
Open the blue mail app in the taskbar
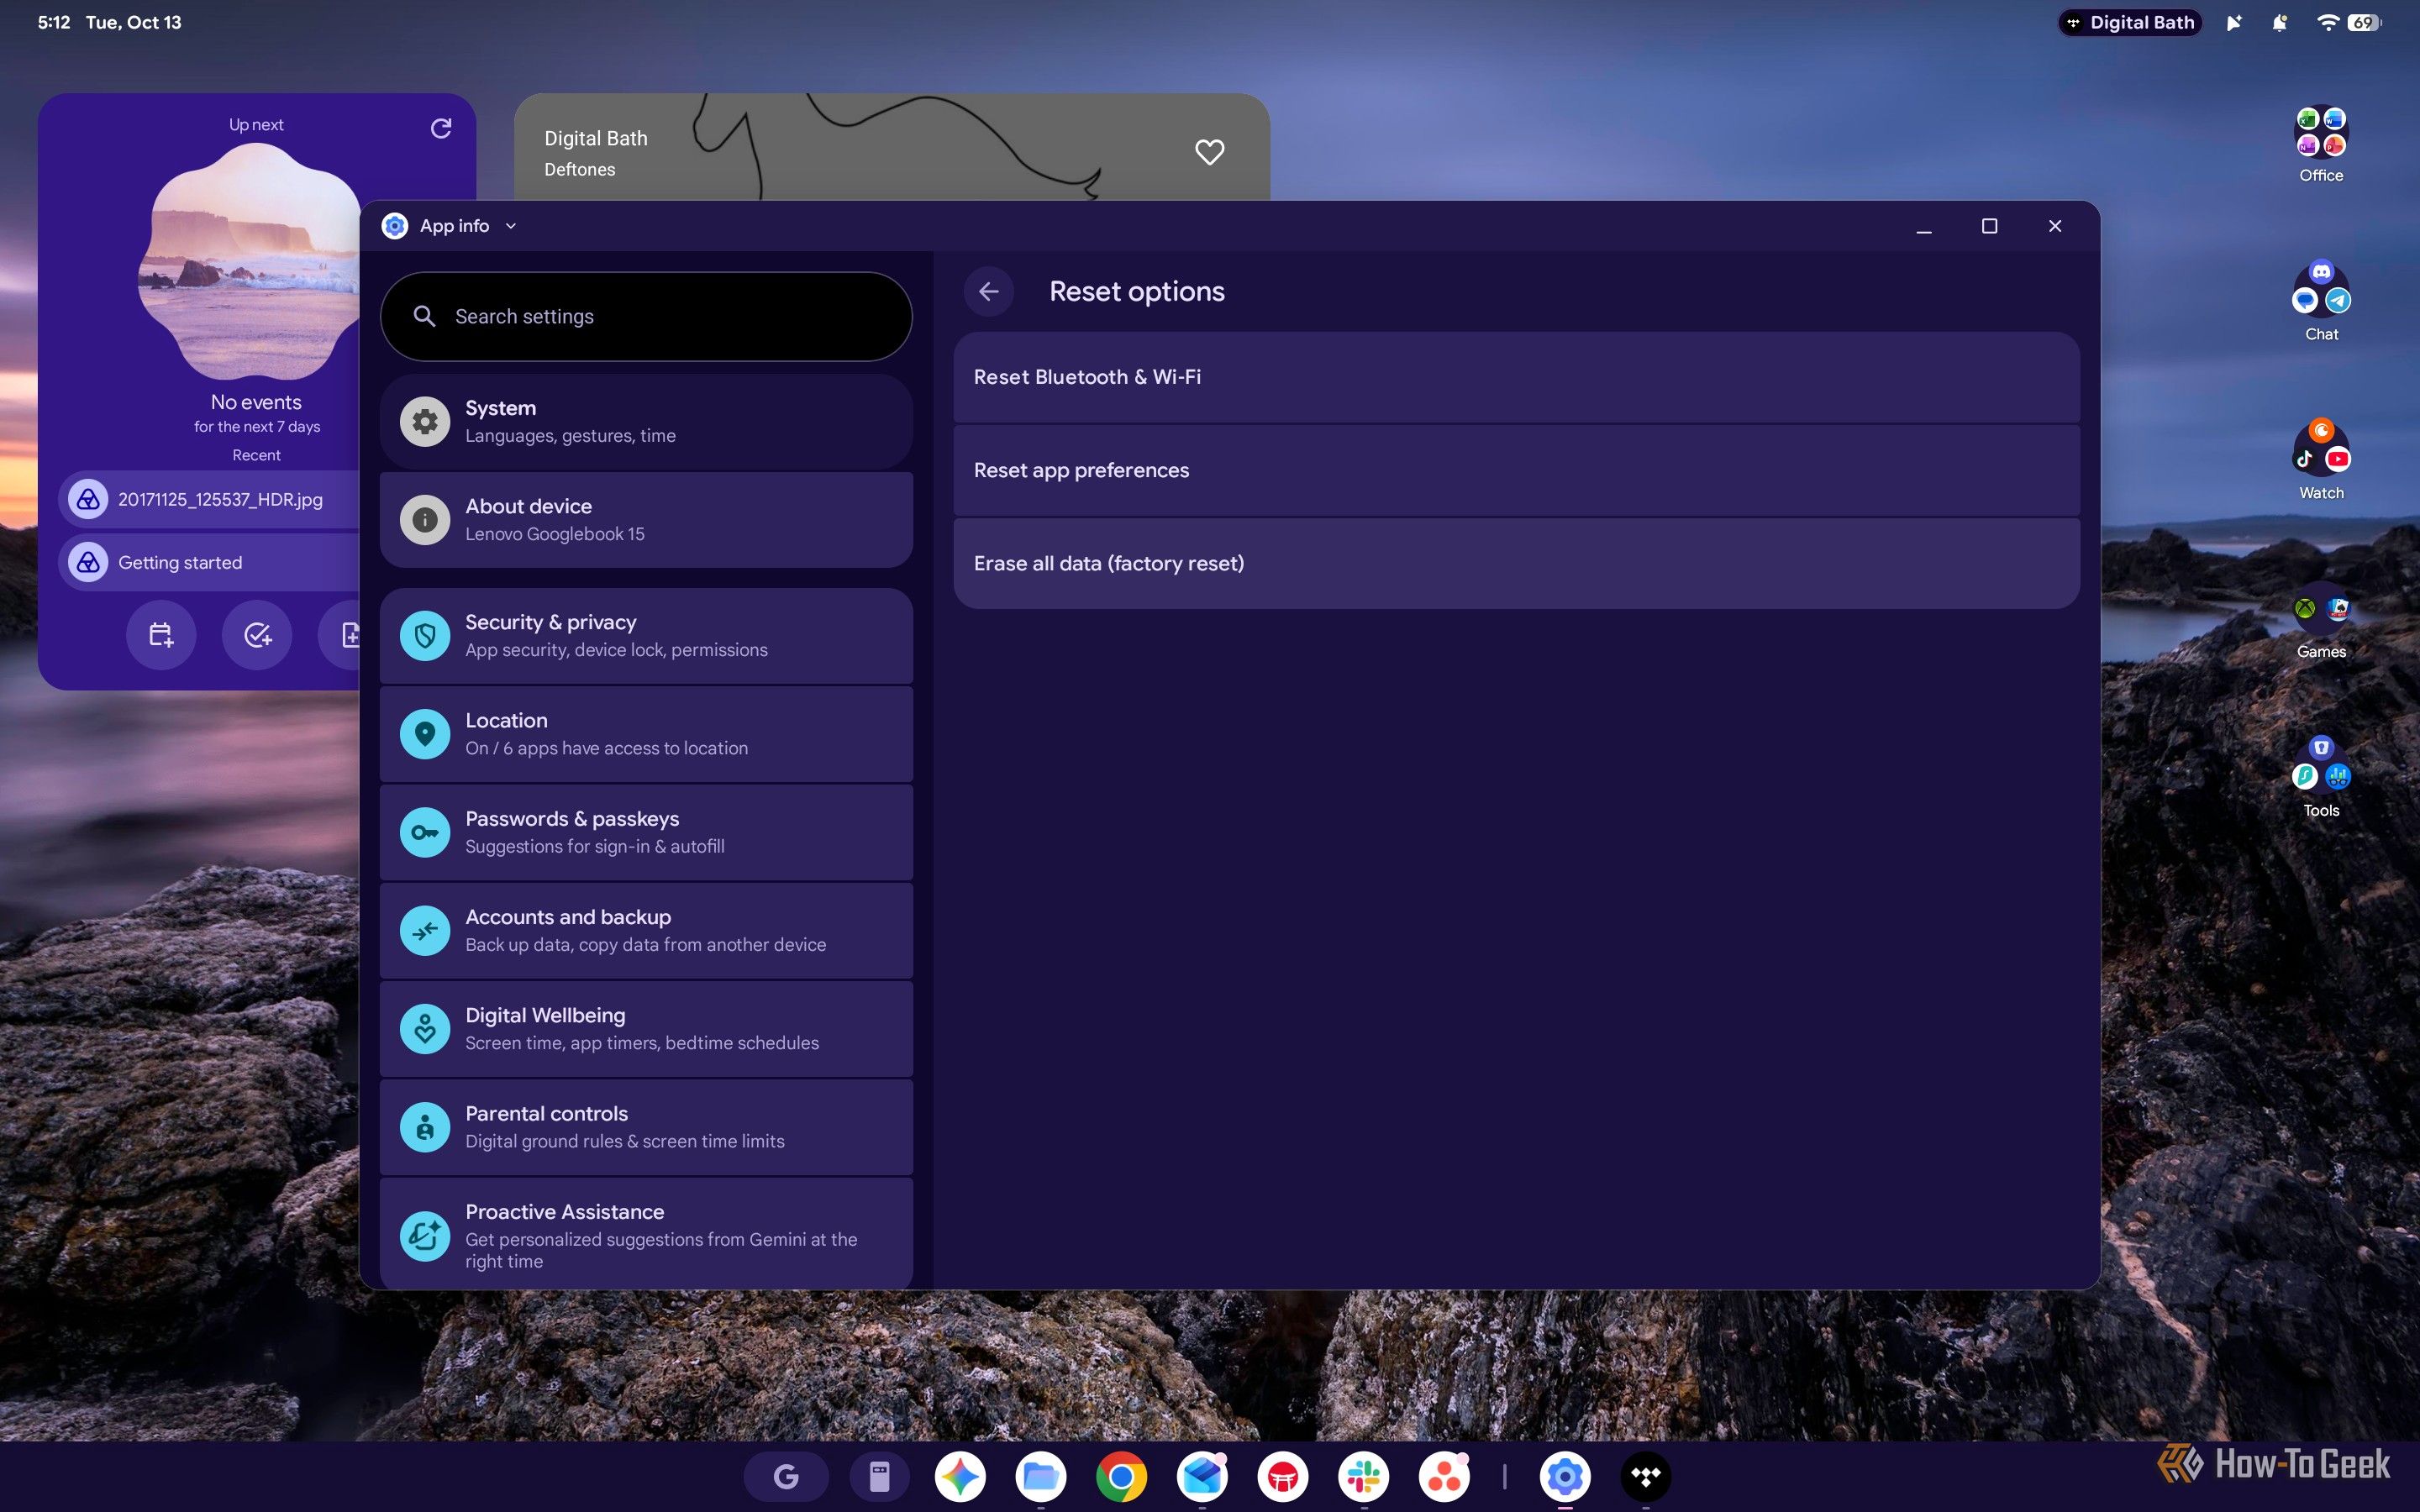(1202, 1476)
